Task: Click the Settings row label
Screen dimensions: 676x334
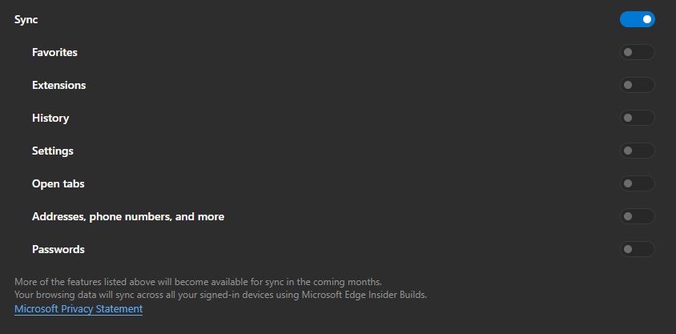Action: [53, 151]
